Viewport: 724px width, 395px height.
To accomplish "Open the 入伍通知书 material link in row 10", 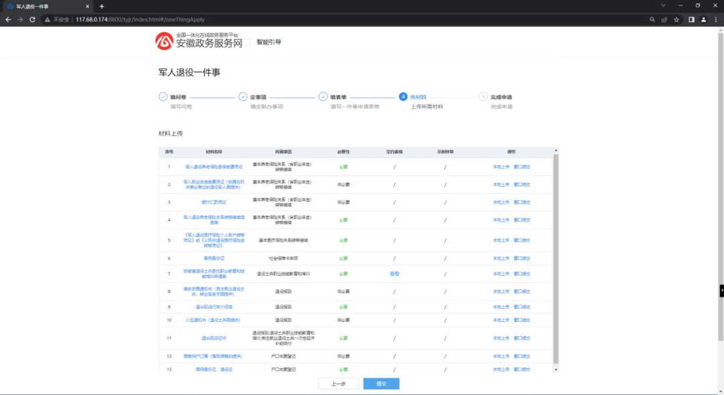I will tap(213, 320).
